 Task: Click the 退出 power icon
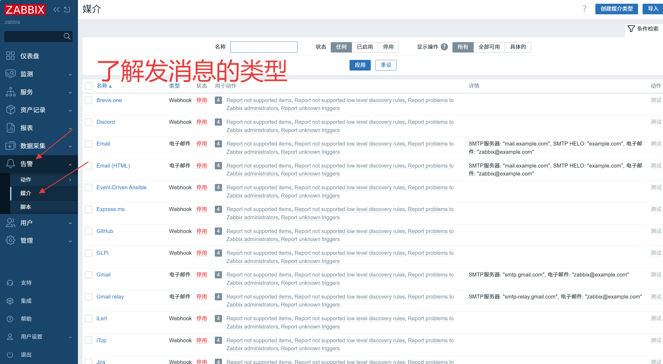pyautogui.click(x=10, y=355)
